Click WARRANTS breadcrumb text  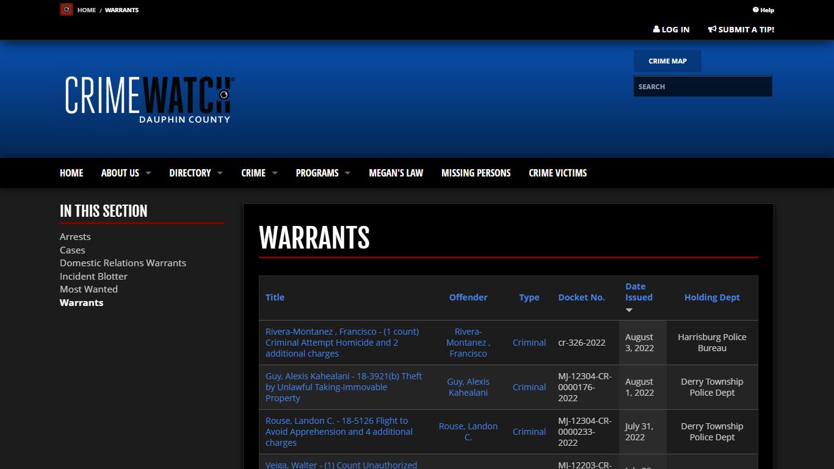[x=121, y=10]
